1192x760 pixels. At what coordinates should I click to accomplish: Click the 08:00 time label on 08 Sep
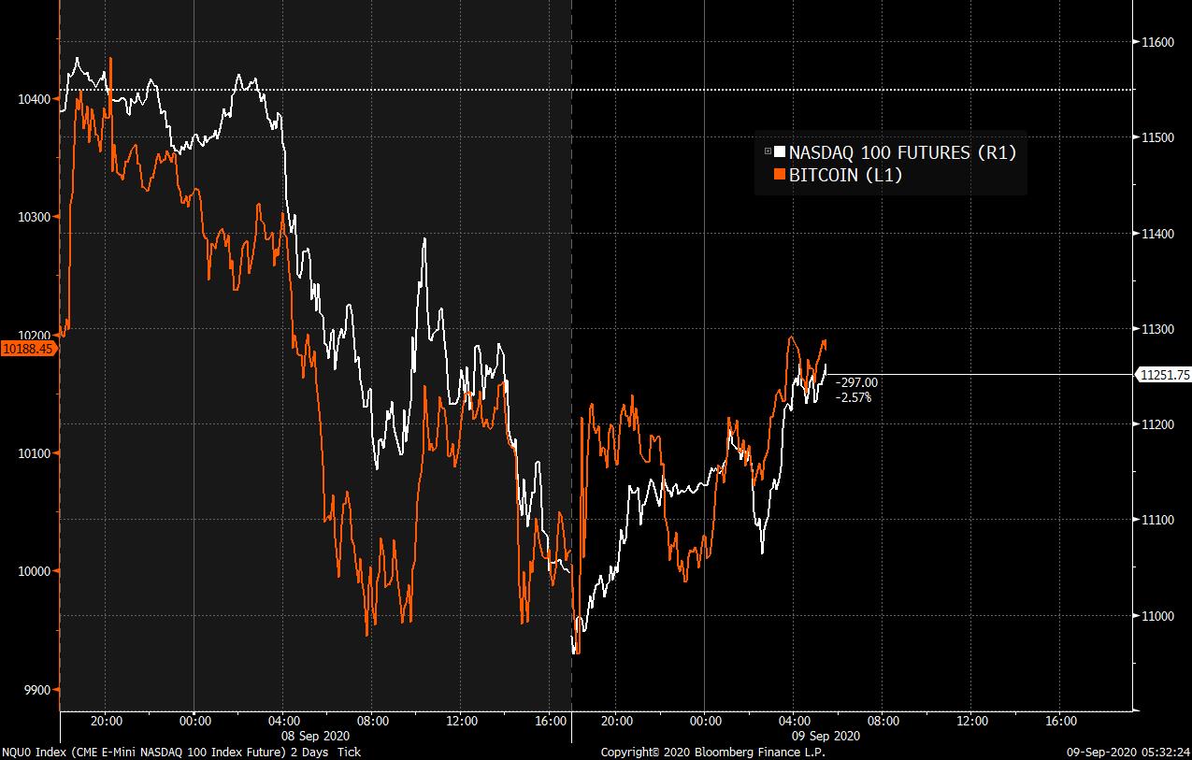pyautogui.click(x=372, y=721)
